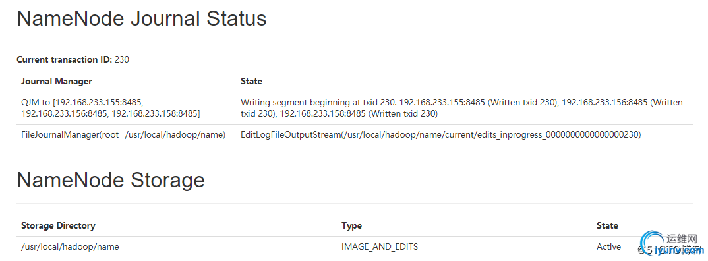Click the State header in storage table
Screen dimensions: 708x261
pyautogui.click(x=607, y=226)
